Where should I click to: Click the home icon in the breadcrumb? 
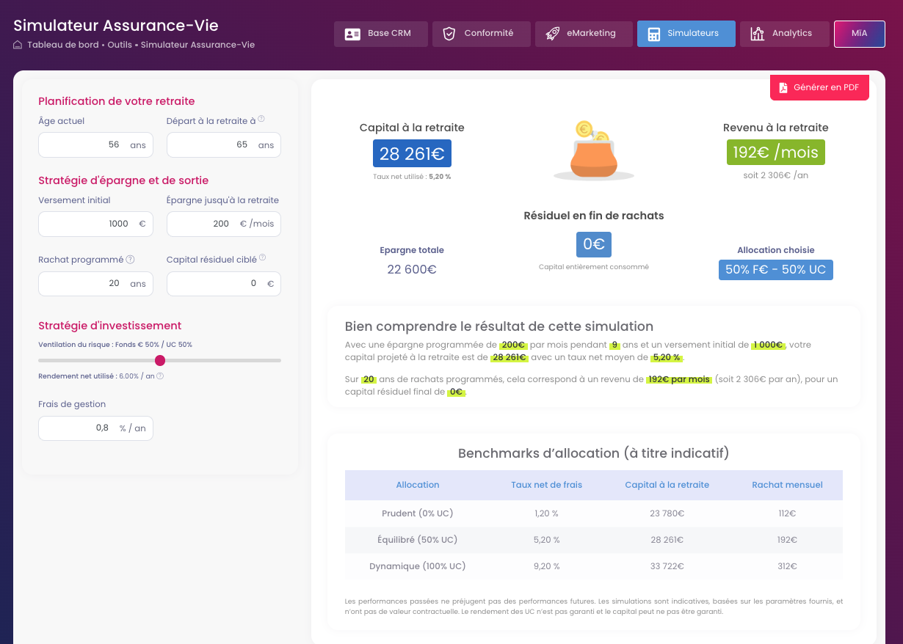18,45
